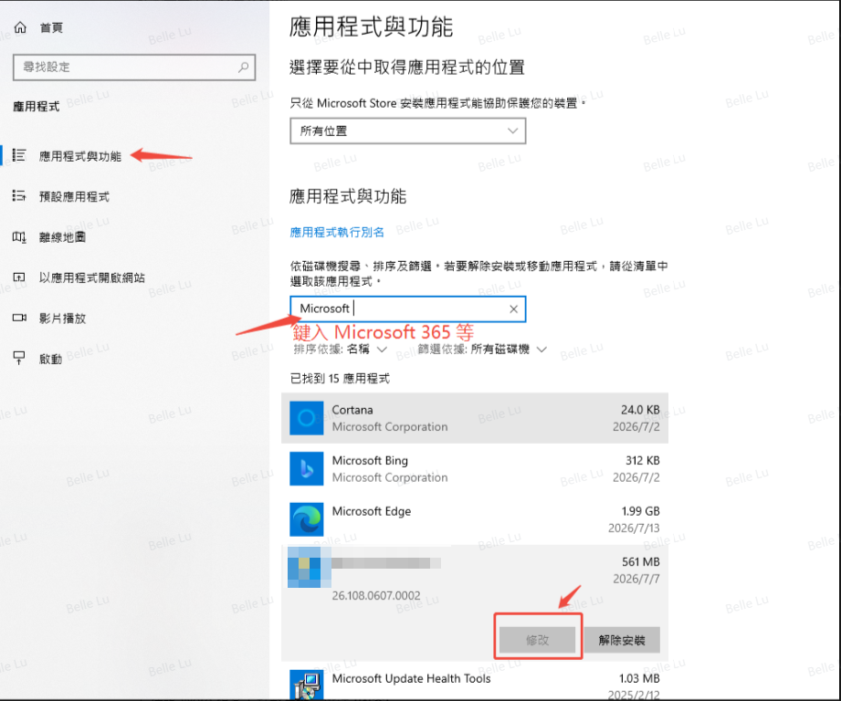Clear the app search with X
Screen dimensions: 841x701
513,309
